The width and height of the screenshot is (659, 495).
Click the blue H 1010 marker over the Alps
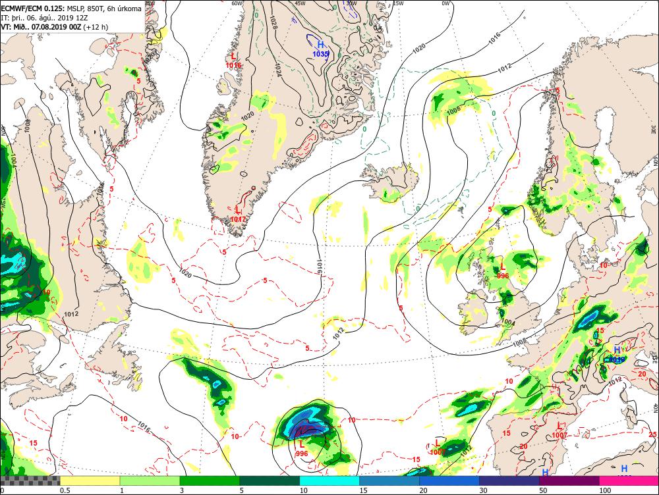[x=617, y=355]
